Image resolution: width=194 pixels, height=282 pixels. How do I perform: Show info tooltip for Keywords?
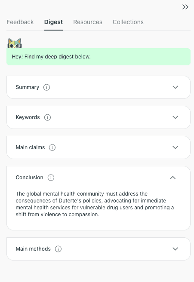point(47,117)
